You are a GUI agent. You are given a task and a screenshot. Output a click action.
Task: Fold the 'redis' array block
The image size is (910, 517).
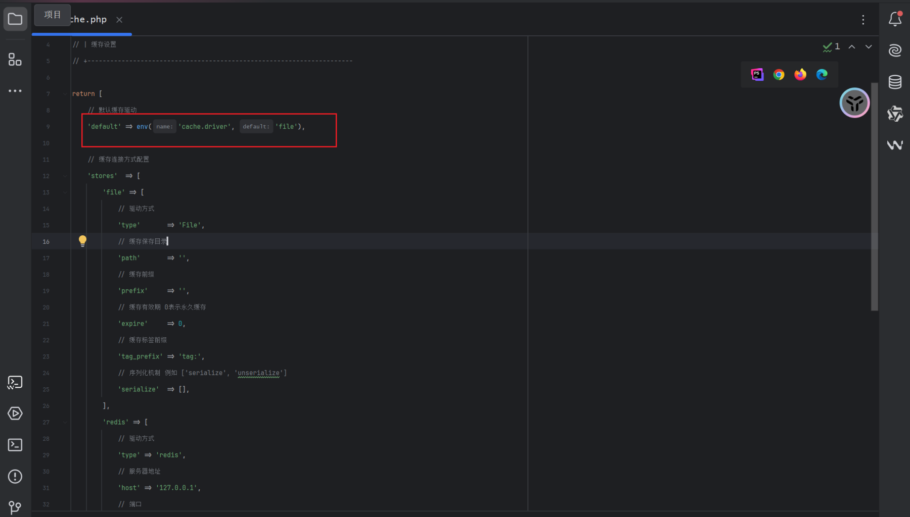click(x=65, y=423)
